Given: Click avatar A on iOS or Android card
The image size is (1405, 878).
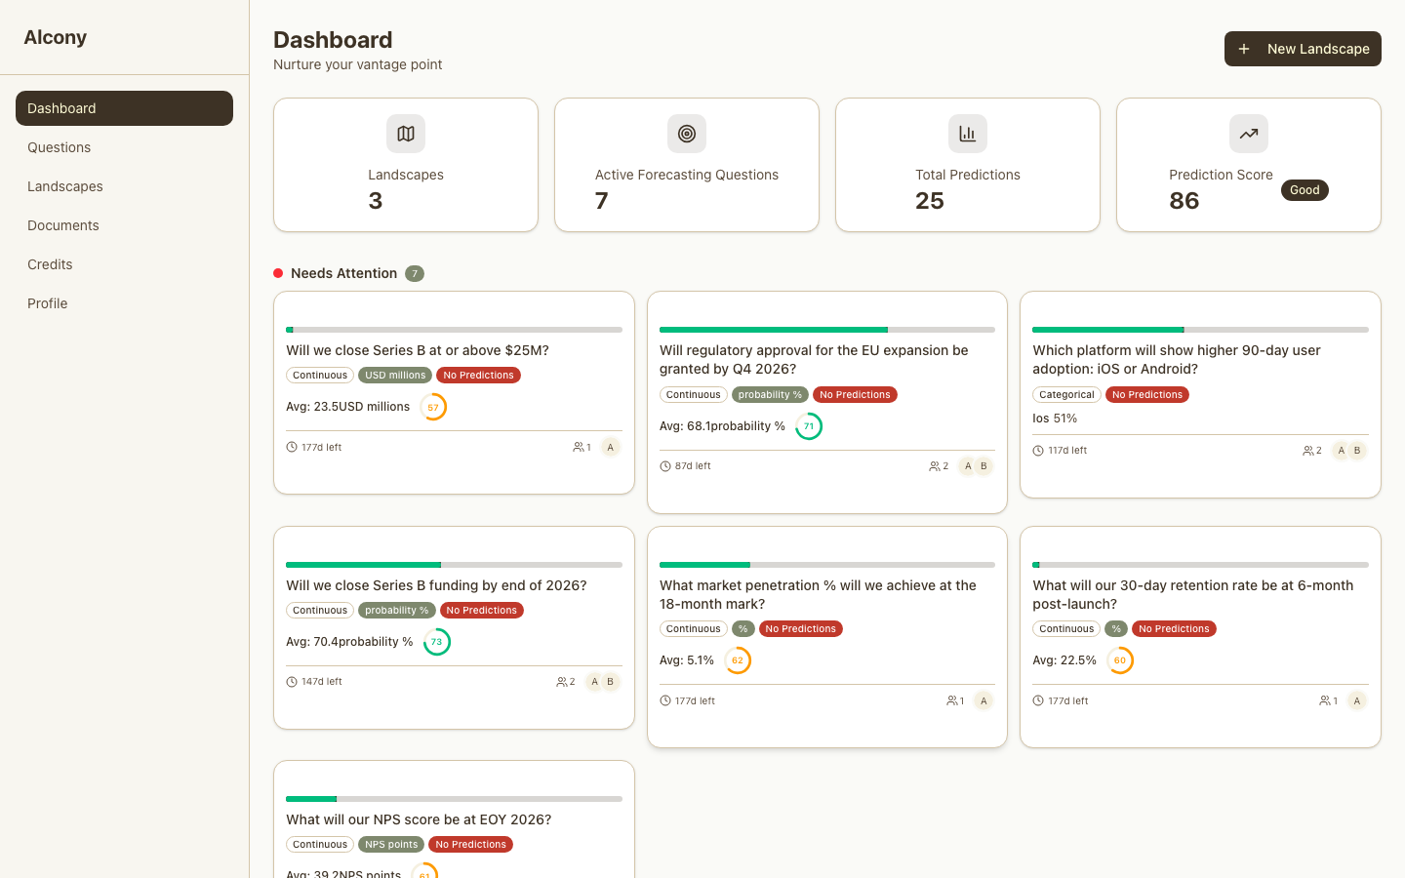Looking at the screenshot, I should (x=1342, y=451).
